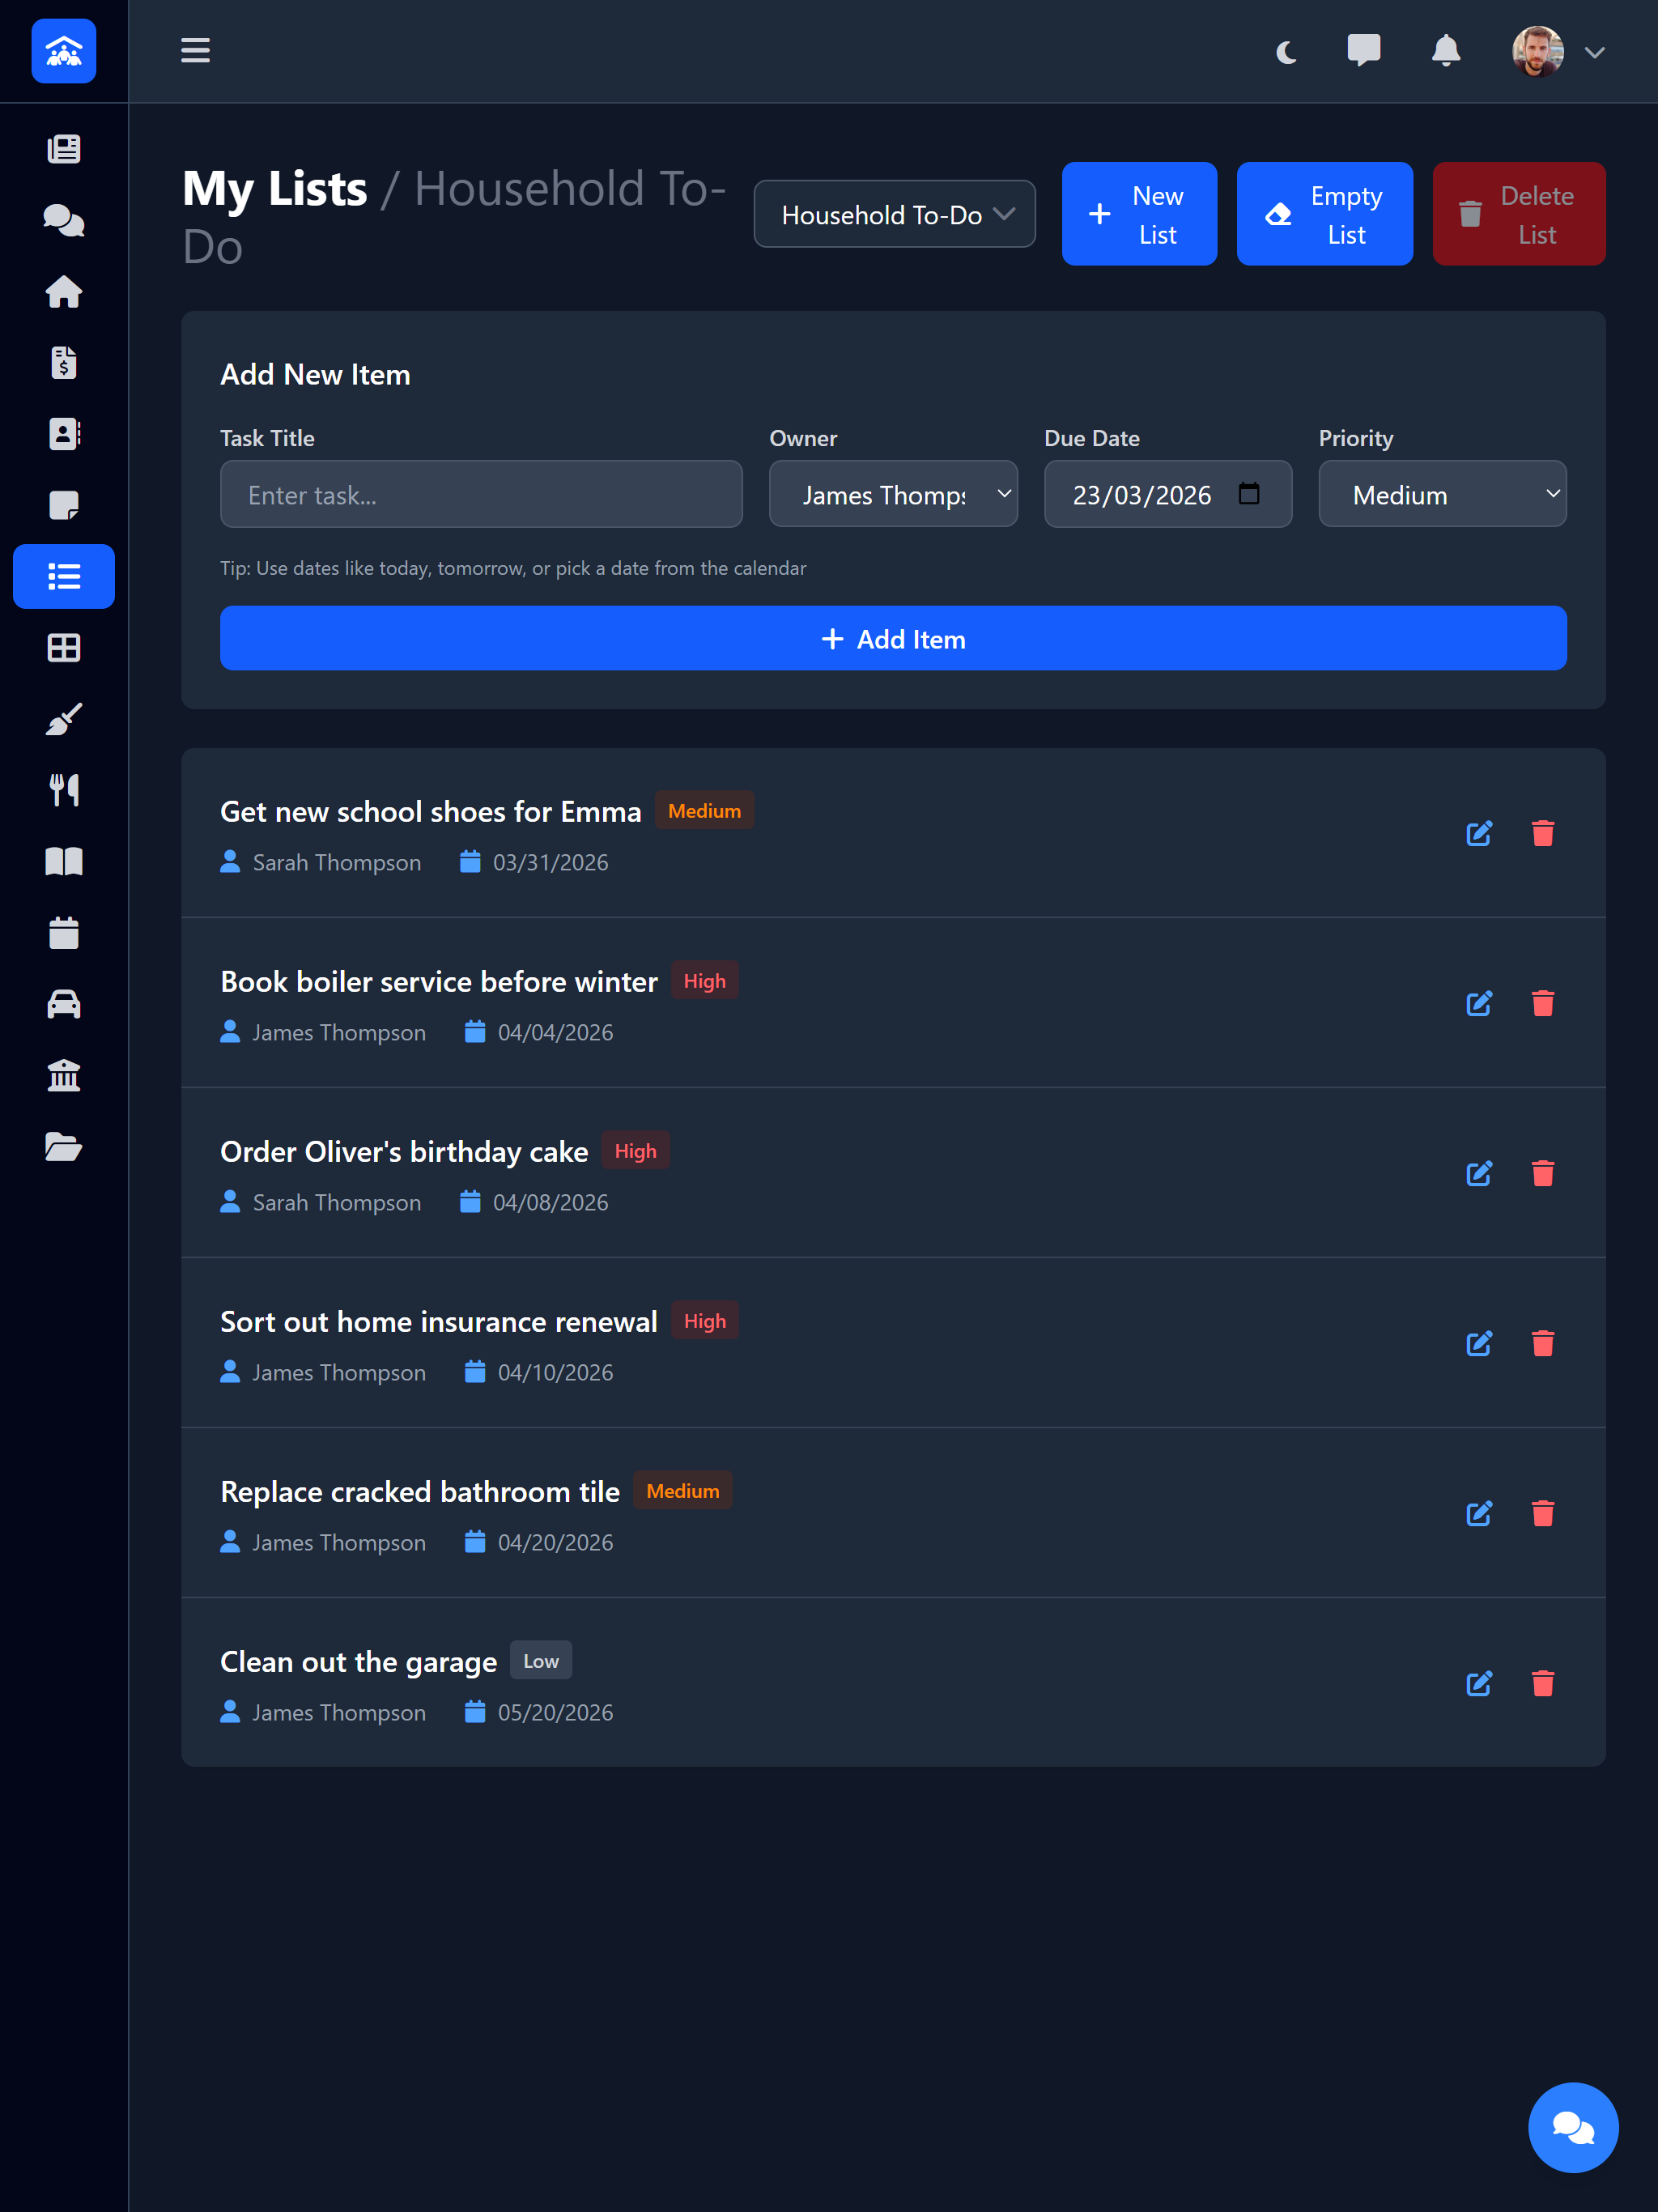Delete the garage cleaning task with trash icon

pos(1543,1684)
